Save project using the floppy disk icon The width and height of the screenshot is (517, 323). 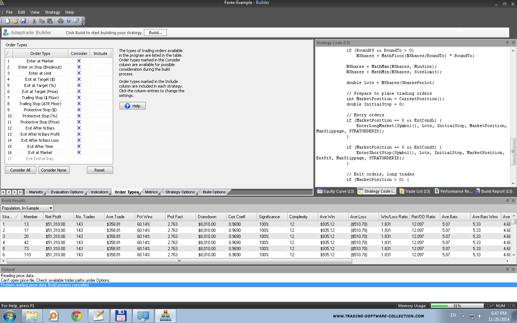(x=23, y=21)
